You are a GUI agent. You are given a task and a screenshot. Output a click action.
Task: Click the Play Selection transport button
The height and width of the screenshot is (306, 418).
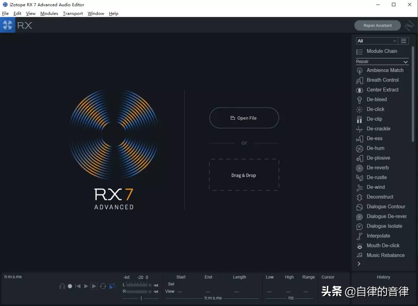pyautogui.click(x=94, y=286)
